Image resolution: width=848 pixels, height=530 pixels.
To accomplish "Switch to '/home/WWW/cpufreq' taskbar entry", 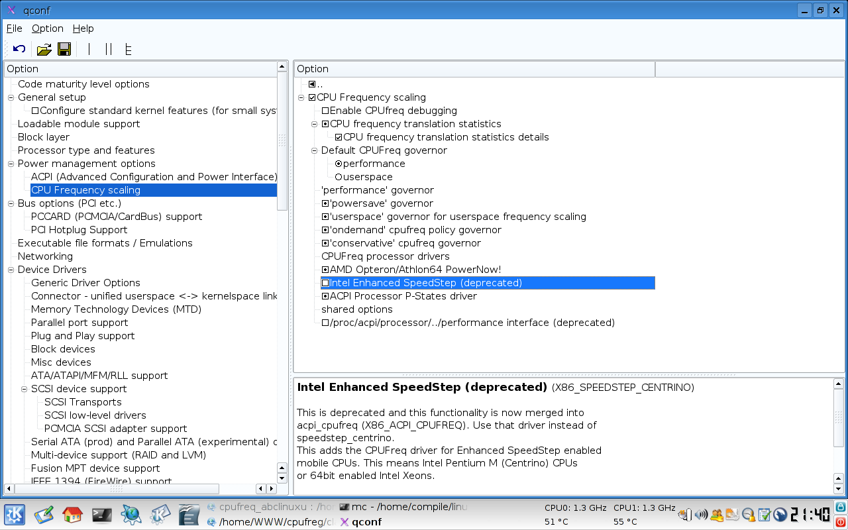I will click(x=270, y=521).
